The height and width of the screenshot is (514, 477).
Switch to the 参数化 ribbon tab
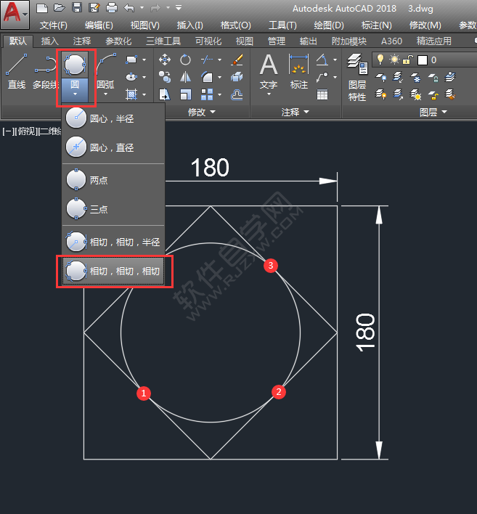point(118,41)
